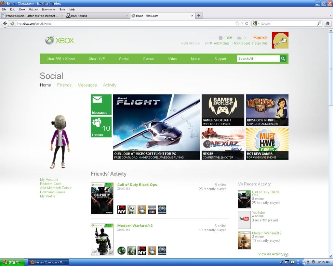333x266 pixels.
Task: Click in the Search All field
Action: (x=258, y=58)
